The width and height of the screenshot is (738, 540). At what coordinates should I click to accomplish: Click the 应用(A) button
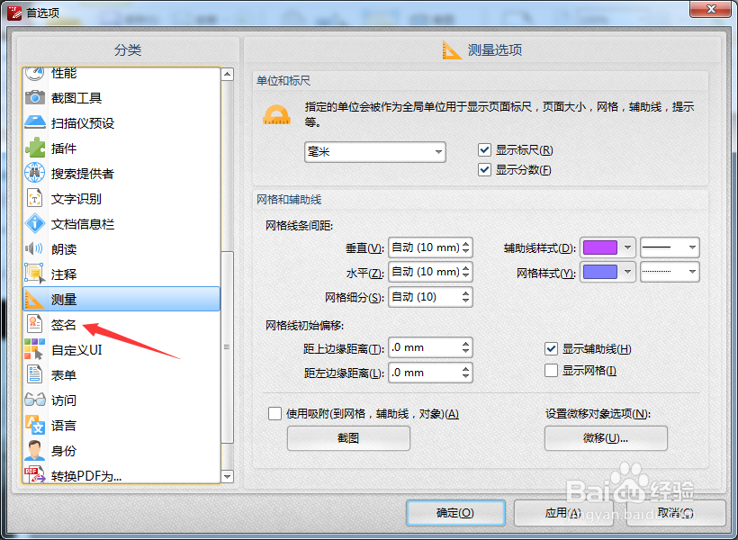[562, 513]
